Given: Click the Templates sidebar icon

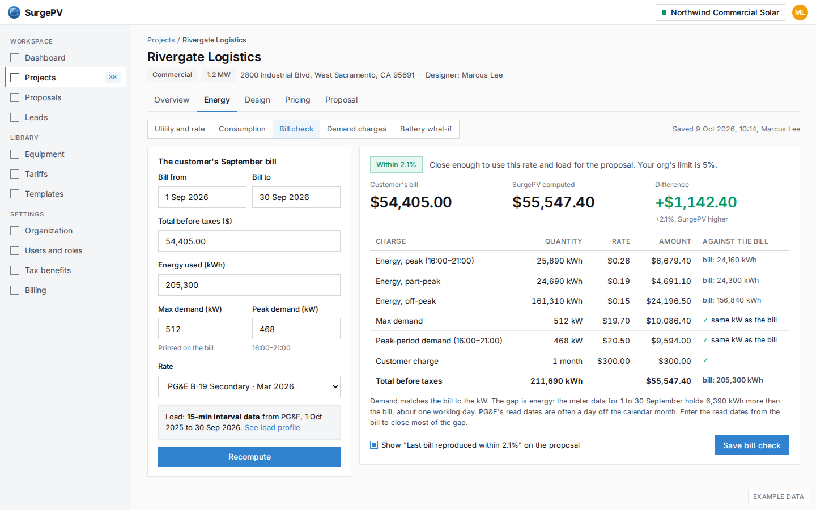Looking at the screenshot, I should (x=15, y=194).
